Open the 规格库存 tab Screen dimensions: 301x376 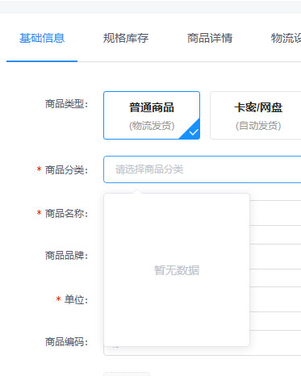(126, 38)
